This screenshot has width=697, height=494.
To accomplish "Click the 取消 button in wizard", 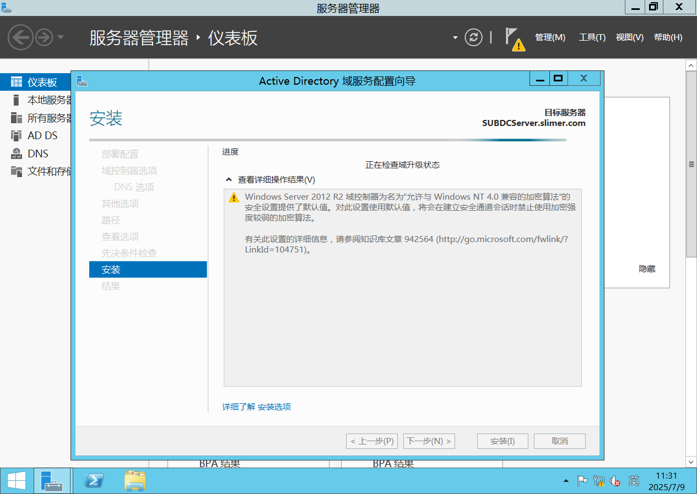I will [559, 441].
